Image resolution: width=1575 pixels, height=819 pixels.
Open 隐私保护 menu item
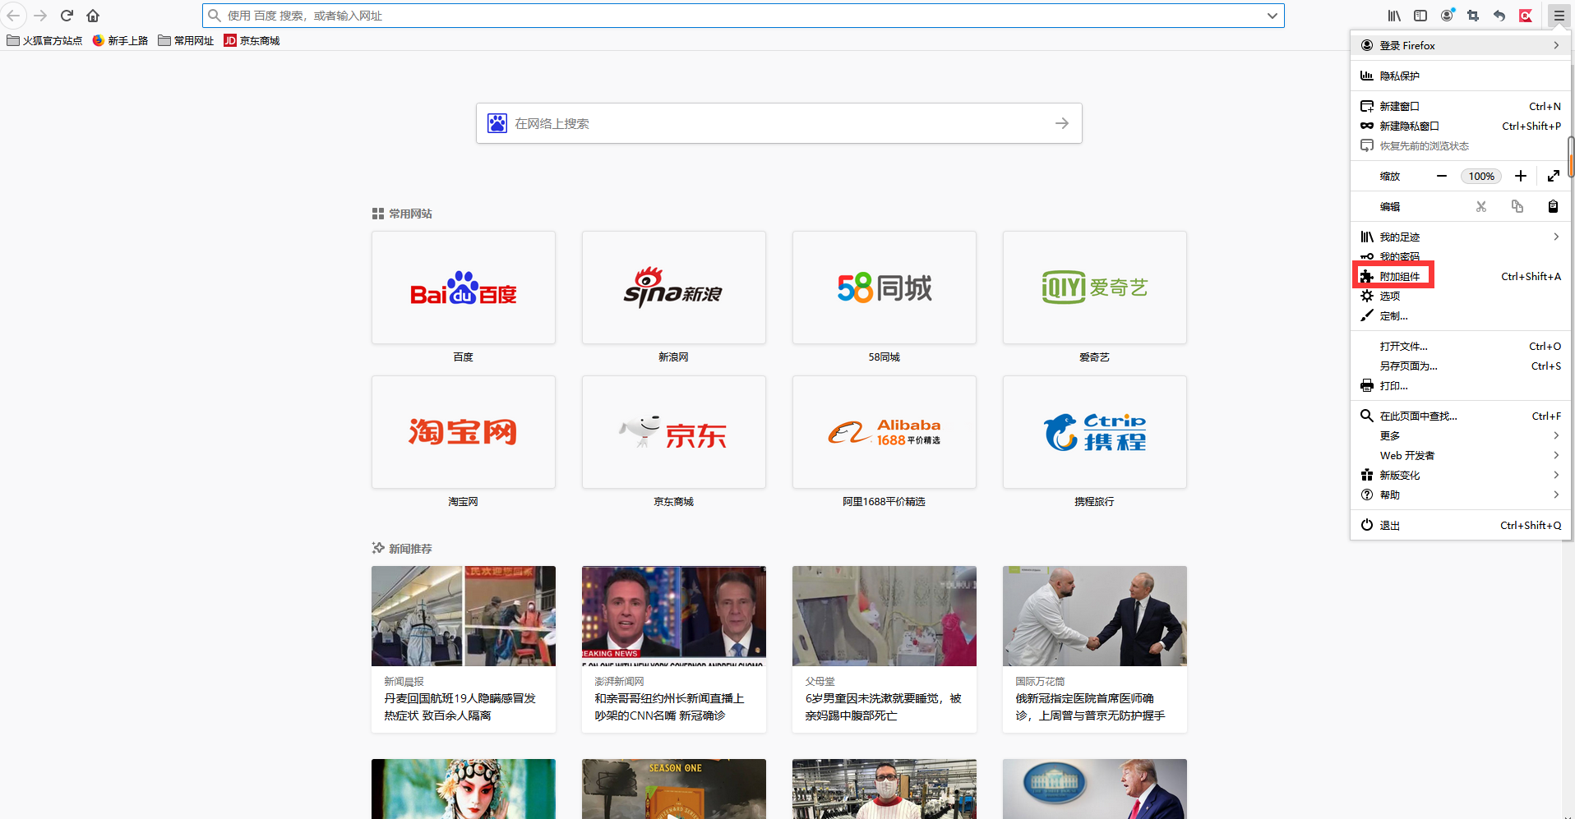coord(1461,76)
